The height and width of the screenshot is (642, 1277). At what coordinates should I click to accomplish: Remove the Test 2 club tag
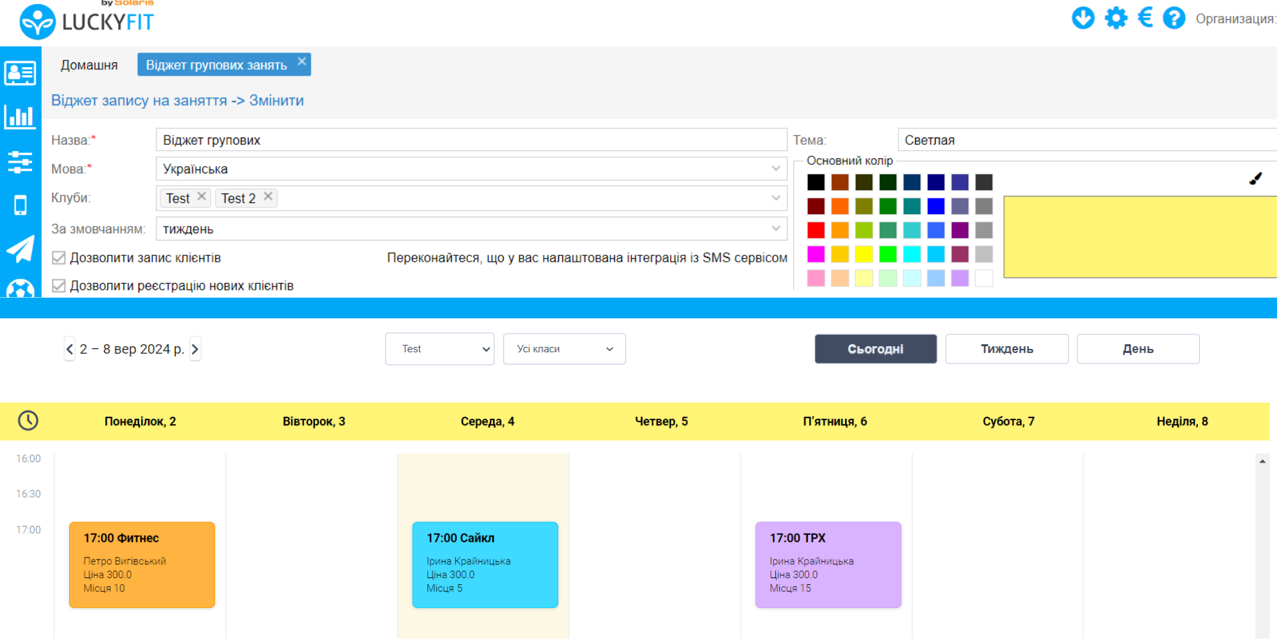(268, 197)
